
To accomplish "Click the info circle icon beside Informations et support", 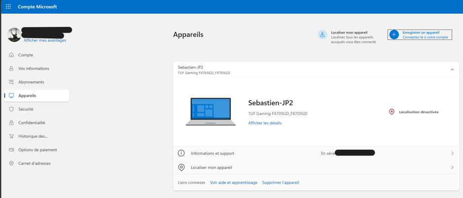I will point(181,153).
